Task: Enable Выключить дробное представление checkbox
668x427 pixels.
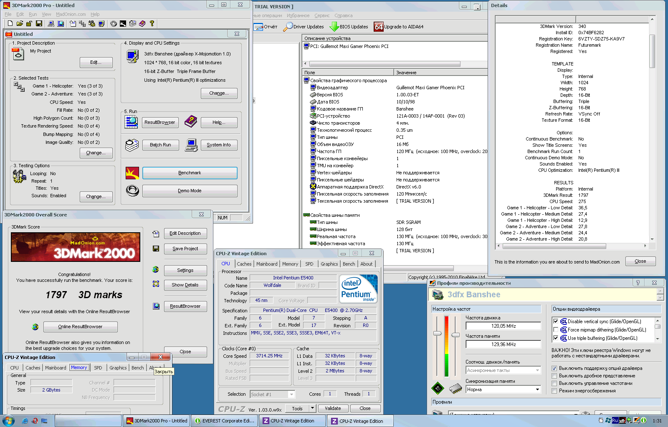Action: point(554,376)
